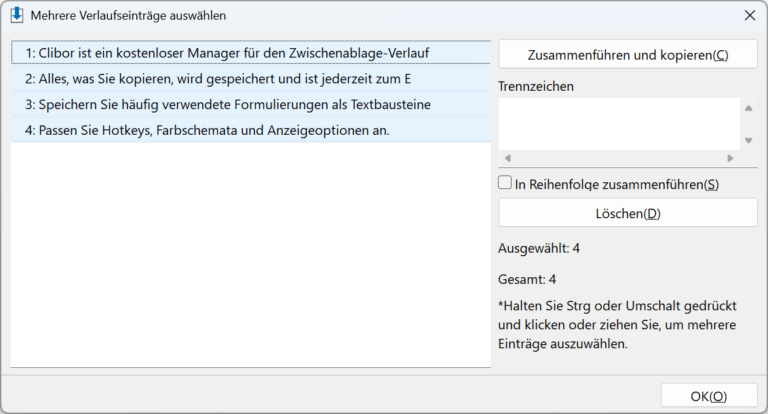Screen dimensions: 768x414
Task: Click the Strg oder Umschalt hint text
Action: 617,325
